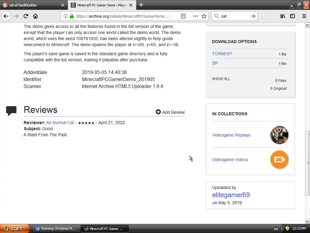Go to the browser home page

point(35,16)
